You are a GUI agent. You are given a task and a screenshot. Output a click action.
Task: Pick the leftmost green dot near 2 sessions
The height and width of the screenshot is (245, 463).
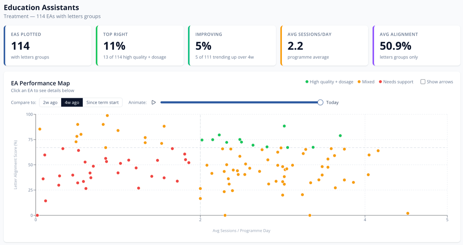coord(202,140)
